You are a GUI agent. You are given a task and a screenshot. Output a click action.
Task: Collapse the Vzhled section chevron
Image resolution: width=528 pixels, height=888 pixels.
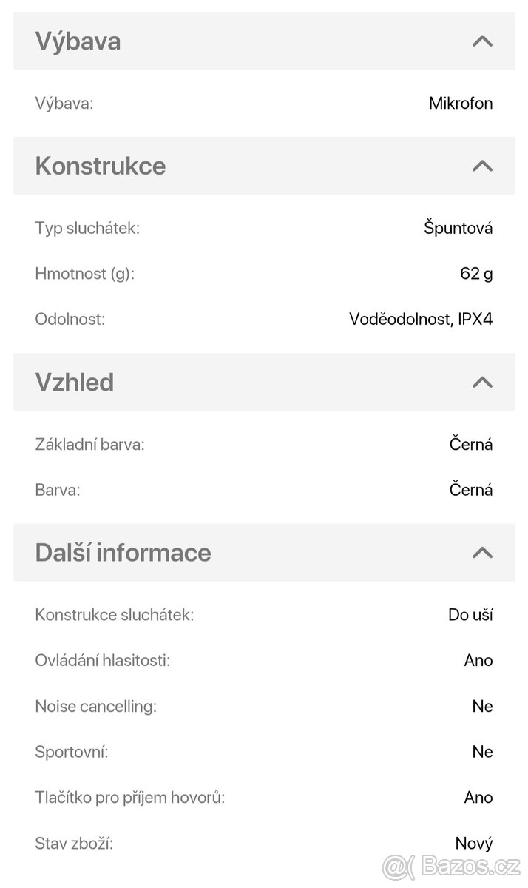click(482, 383)
